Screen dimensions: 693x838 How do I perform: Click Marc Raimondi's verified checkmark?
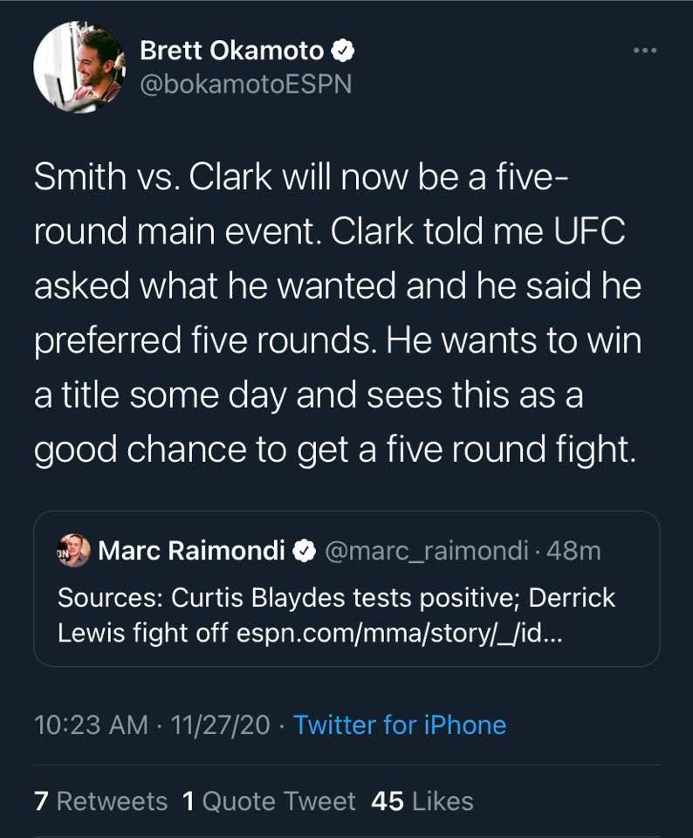click(x=304, y=551)
